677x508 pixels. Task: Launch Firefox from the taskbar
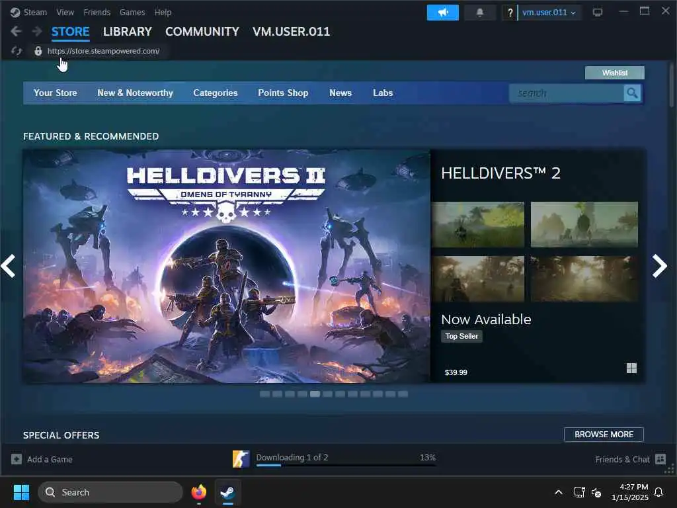[x=198, y=492]
